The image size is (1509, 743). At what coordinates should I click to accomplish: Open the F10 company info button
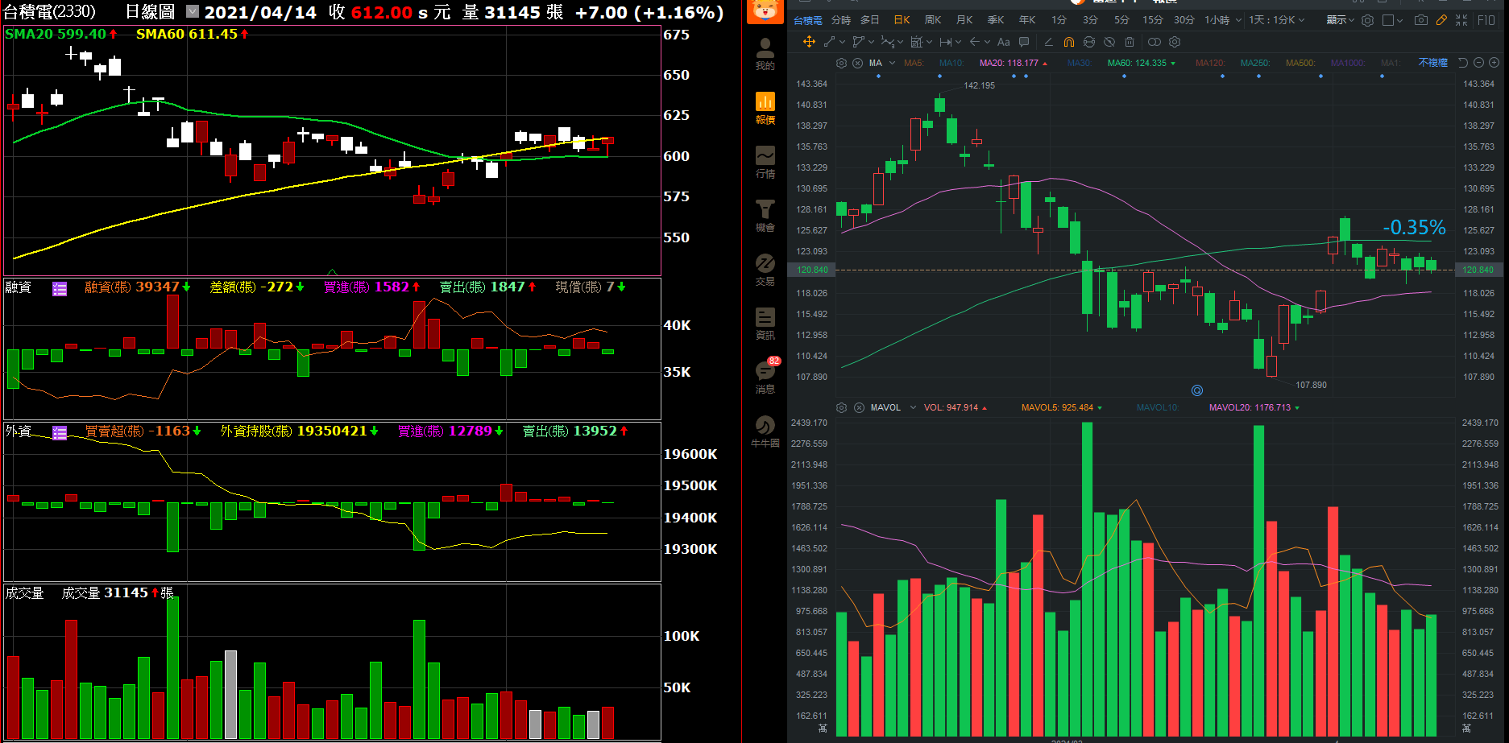pyautogui.click(x=1486, y=20)
